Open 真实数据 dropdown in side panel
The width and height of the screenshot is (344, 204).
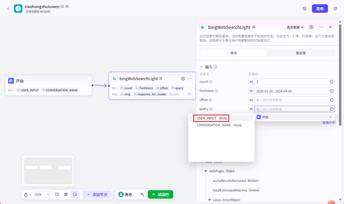tap(295, 27)
